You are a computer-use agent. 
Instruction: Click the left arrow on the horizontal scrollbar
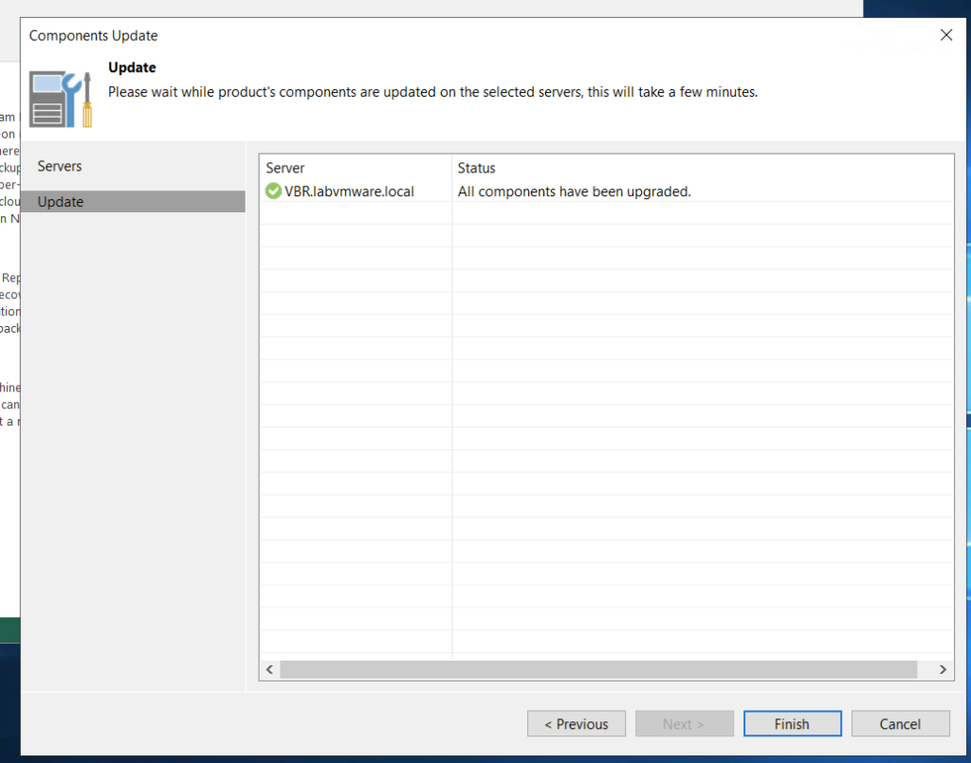268,669
